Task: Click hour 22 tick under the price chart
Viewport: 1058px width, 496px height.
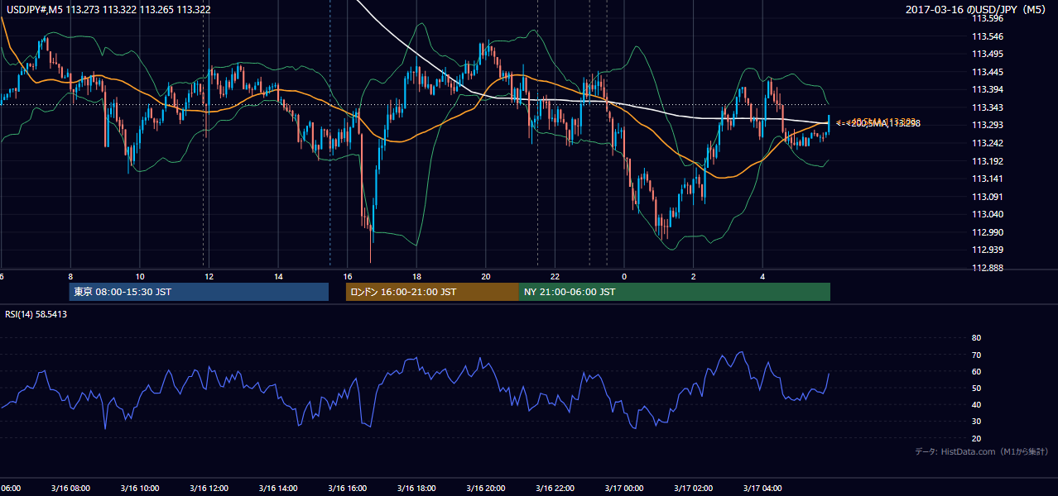Action: pyautogui.click(x=555, y=276)
